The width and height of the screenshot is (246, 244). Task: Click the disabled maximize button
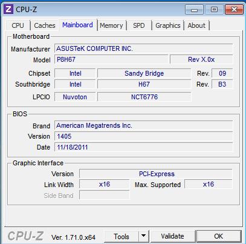pyautogui.click(x=214, y=10)
